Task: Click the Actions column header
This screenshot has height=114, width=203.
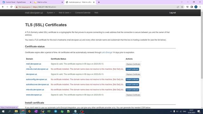Action: 129,59
